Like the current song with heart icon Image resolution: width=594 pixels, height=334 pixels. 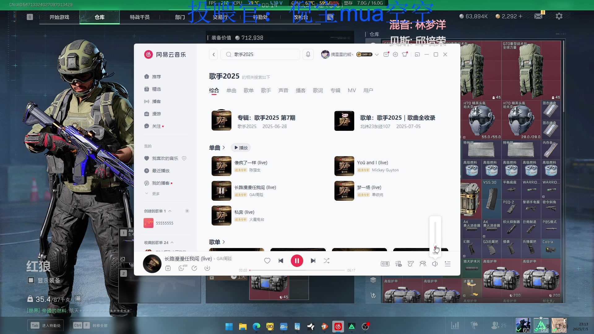(267, 261)
